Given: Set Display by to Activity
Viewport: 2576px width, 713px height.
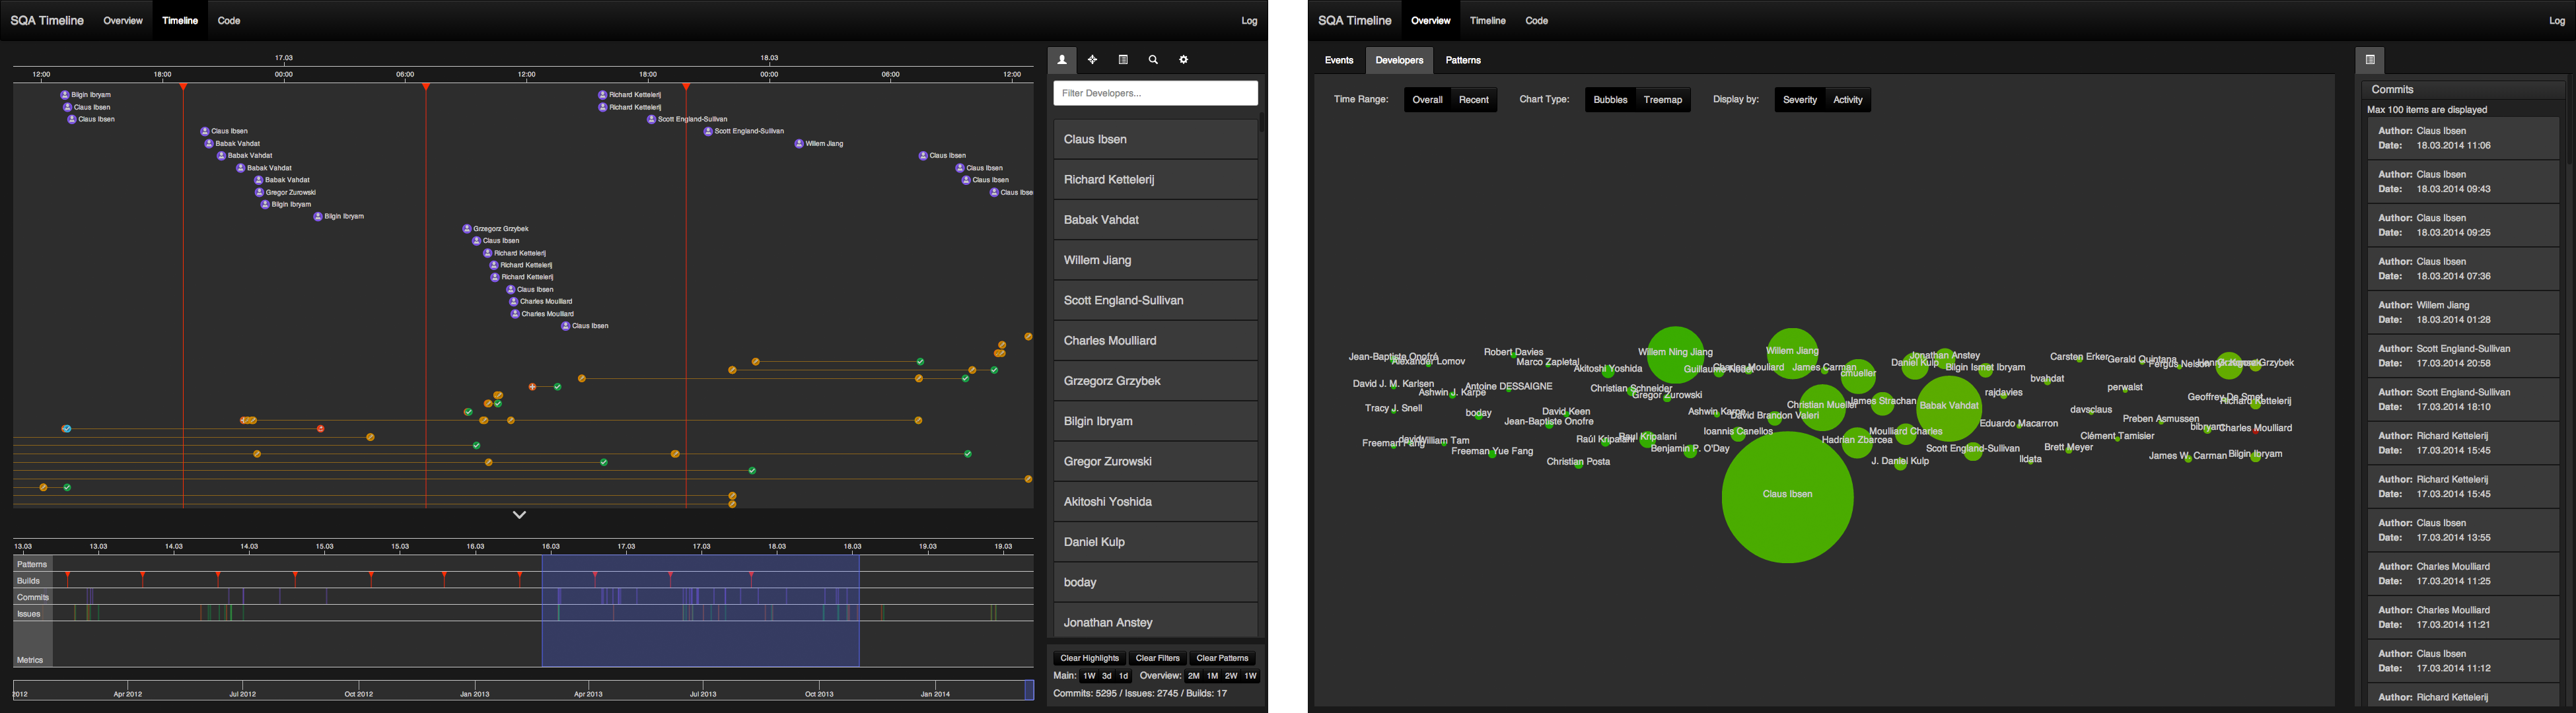Looking at the screenshot, I should [x=1847, y=100].
